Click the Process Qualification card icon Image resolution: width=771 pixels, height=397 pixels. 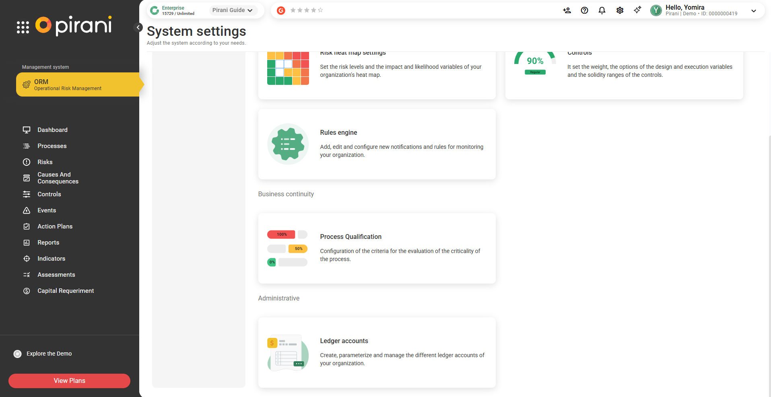point(287,249)
